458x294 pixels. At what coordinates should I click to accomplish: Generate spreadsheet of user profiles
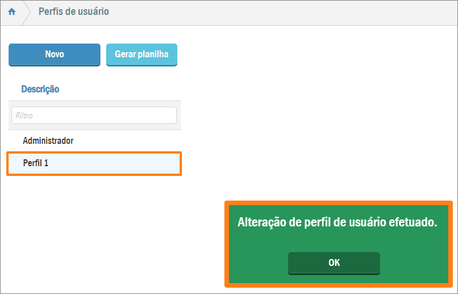tap(142, 54)
